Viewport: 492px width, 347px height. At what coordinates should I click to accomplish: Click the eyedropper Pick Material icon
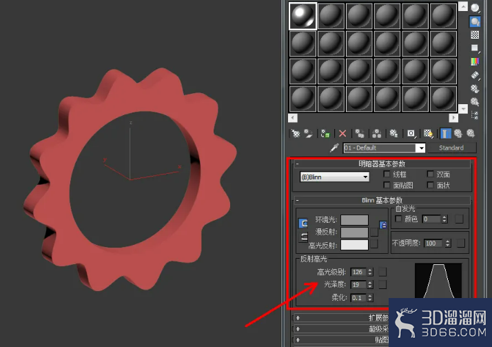(x=334, y=148)
